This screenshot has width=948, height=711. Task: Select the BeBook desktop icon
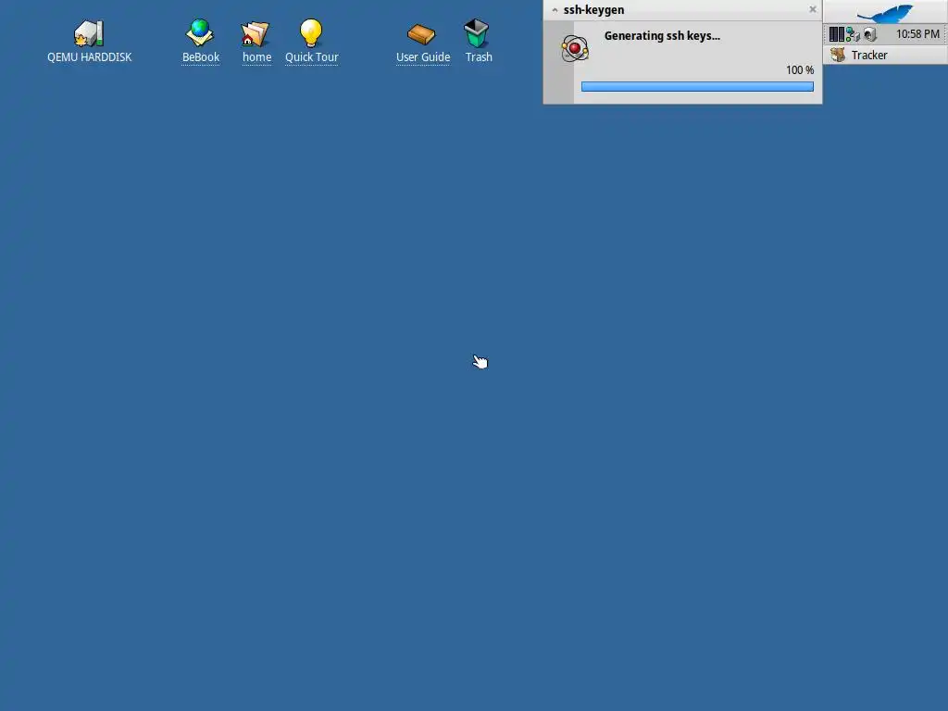click(200, 32)
